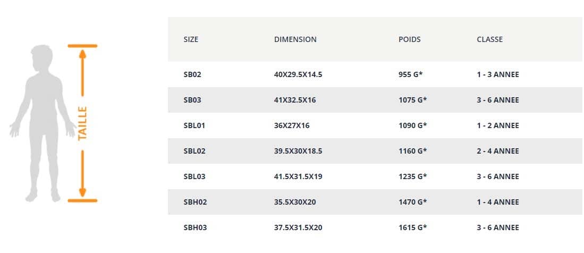
Task: Click the 1160 G* weight cell
Action: coord(413,151)
